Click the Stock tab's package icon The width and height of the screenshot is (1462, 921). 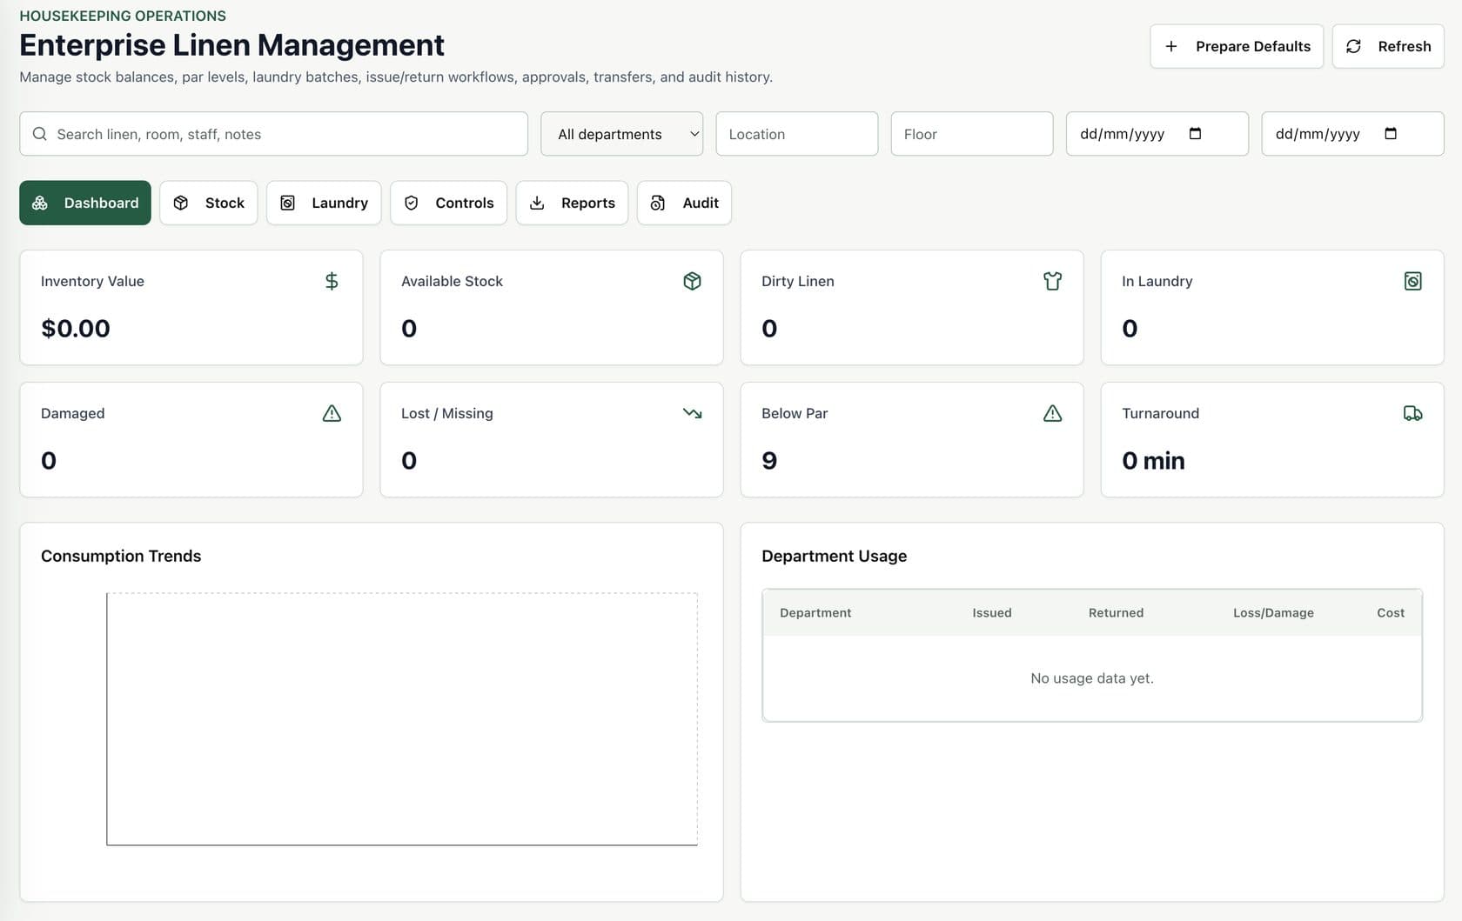coord(181,203)
